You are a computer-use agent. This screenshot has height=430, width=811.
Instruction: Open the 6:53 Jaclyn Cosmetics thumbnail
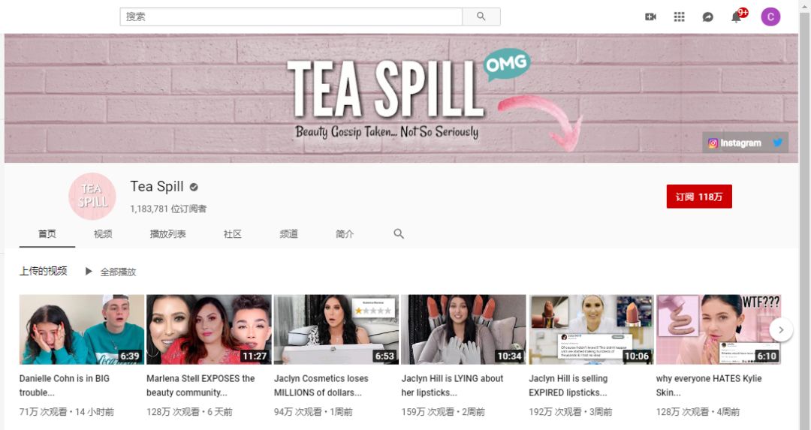click(x=336, y=329)
